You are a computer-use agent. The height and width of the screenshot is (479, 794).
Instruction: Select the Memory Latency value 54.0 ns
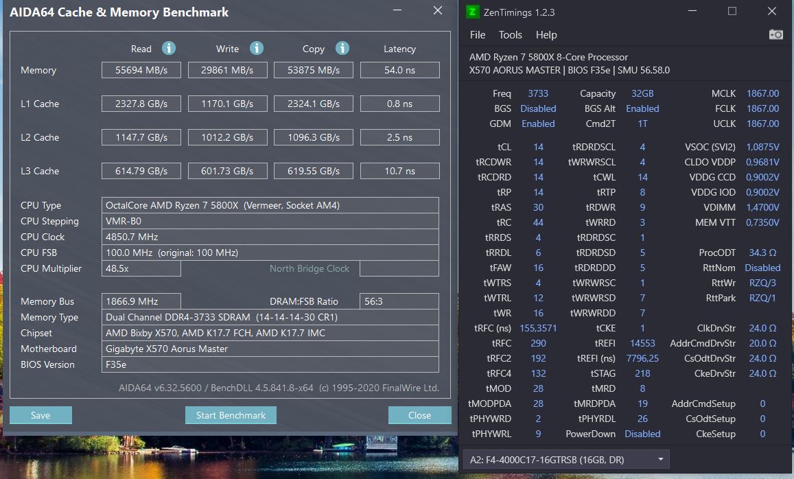point(399,71)
